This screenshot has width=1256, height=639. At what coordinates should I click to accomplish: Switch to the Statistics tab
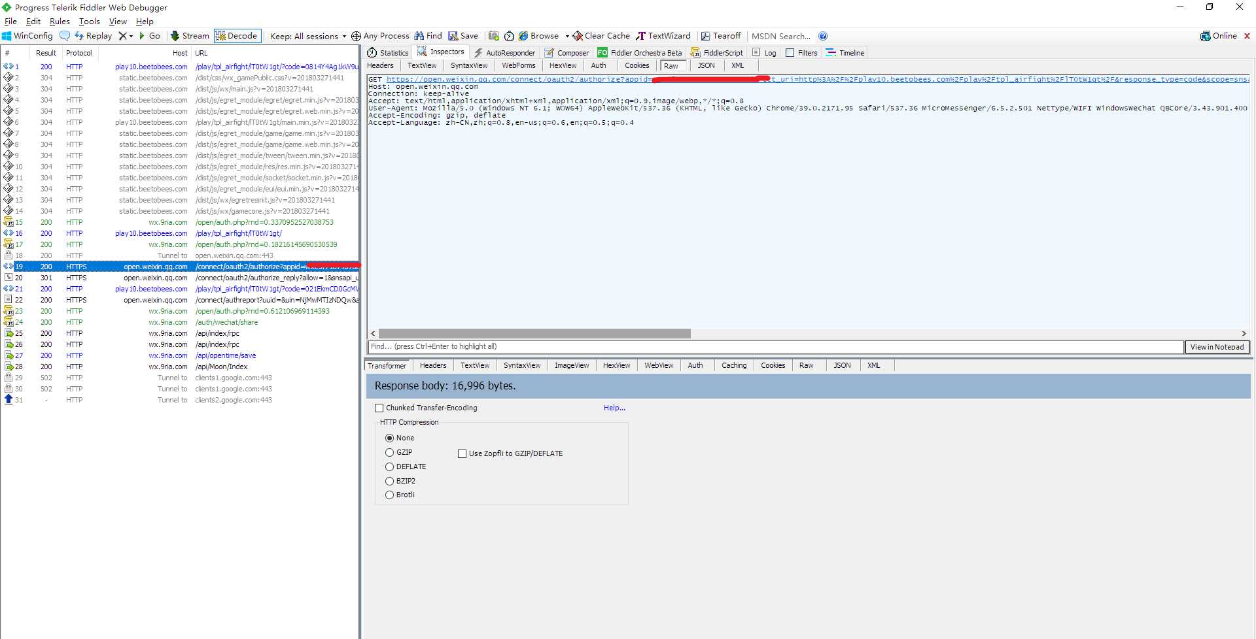pos(388,53)
